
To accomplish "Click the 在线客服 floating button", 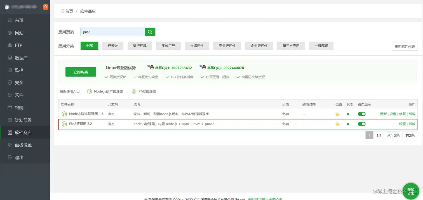I will click(411, 191).
